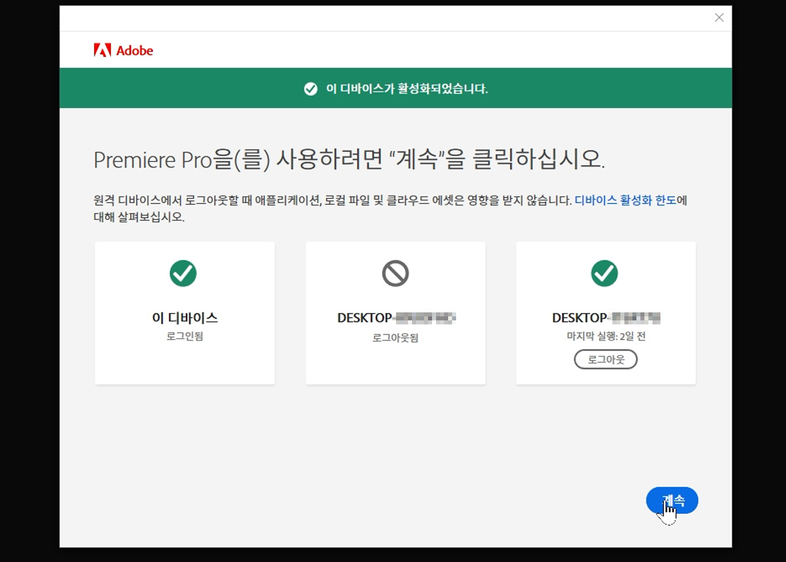Click DESKTOP name above 마지막 실행 text

[x=606, y=318]
